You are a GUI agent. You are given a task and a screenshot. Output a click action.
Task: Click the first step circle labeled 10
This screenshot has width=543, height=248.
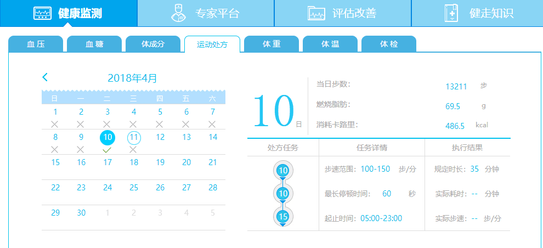tap(283, 171)
